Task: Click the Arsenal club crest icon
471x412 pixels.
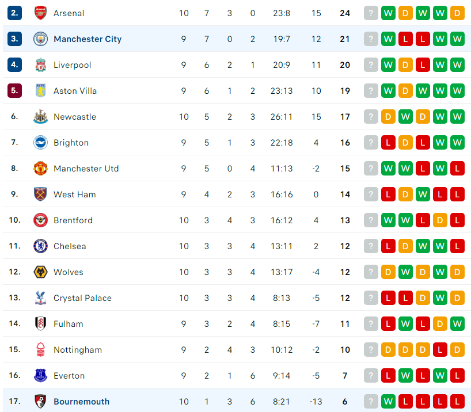Action: 40,13
